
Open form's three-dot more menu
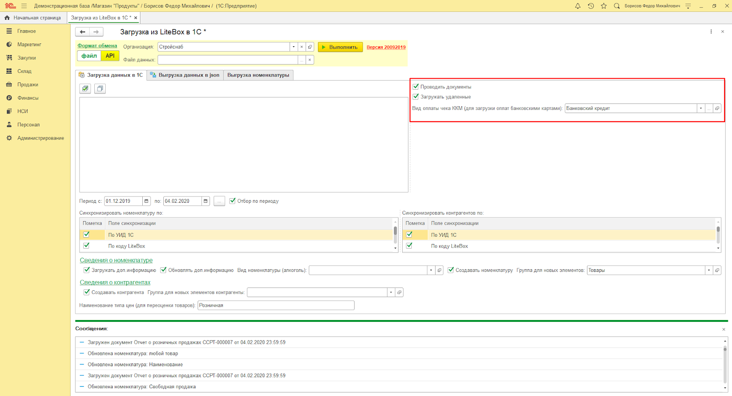[x=711, y=32]
